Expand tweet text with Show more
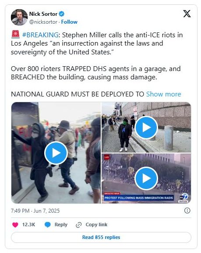This screenshot has height=253, width=201. click(x=163, y=94)
